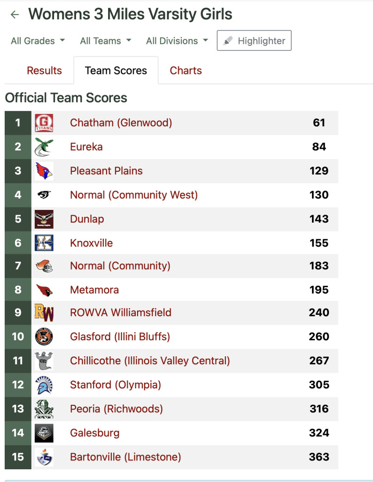
Task: Switch to the Charts tab
Action: (x=186, y=71)
